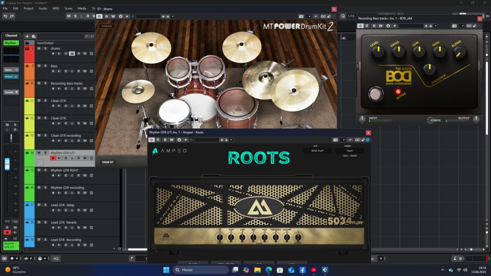Mute the drums track
The height and width of the screenshot is (276, 491).
(x=39, y=48)
